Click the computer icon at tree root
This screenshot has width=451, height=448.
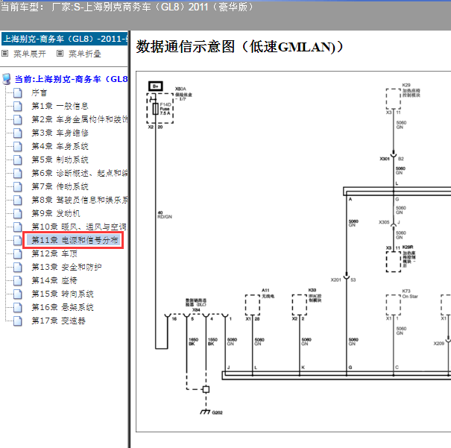click(7, 79)
